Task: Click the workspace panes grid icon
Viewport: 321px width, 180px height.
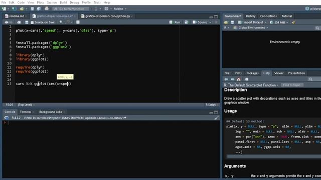Action: [x=106, y=9]
